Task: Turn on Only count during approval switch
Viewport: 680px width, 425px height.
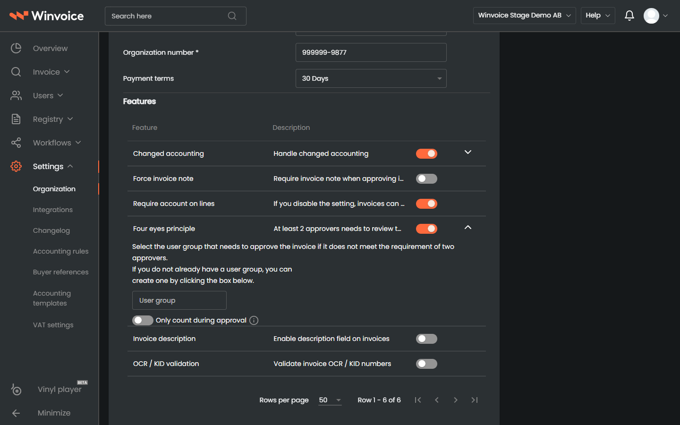Action: 143,320
